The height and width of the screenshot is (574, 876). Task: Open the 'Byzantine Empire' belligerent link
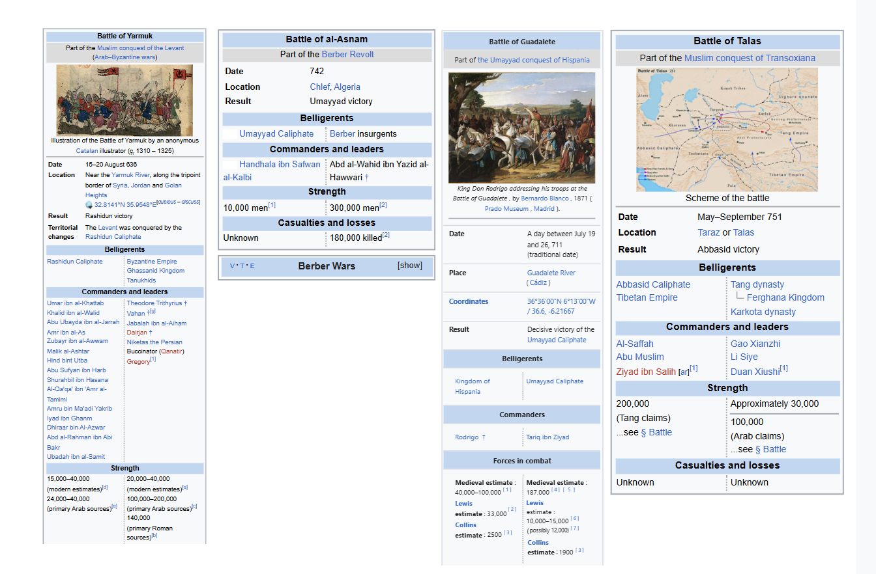[152, 262]
